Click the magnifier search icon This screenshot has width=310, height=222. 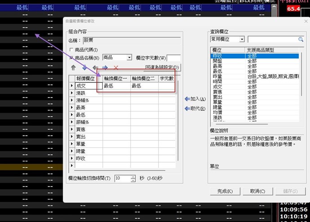[301, 40]
